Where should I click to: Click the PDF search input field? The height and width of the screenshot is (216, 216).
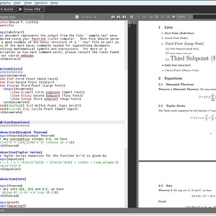point(204,17)
